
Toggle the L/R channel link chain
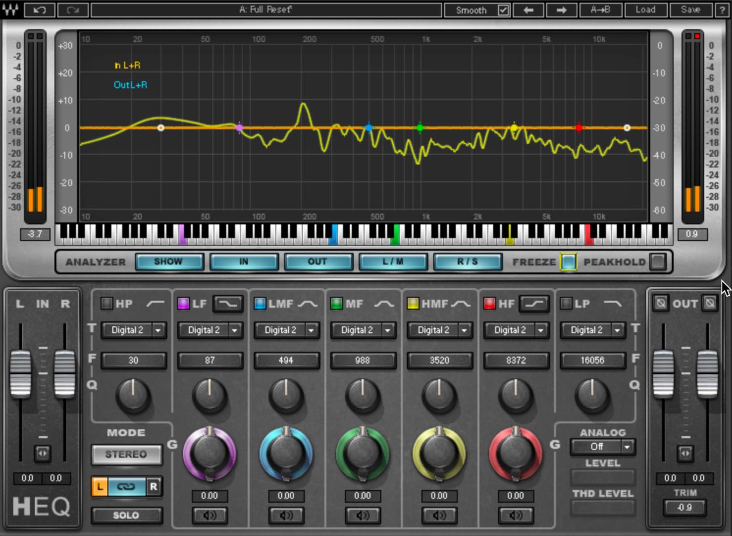(x=126, y=487)
